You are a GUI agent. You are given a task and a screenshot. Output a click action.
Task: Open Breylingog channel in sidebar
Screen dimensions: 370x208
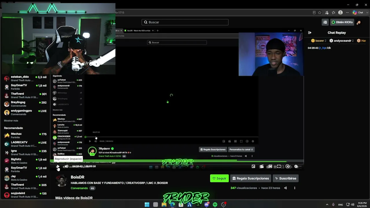(x=25, y=104)
